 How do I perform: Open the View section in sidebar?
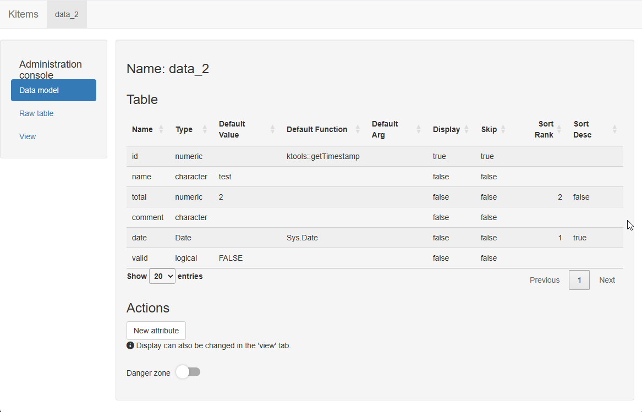click(28, 136)
